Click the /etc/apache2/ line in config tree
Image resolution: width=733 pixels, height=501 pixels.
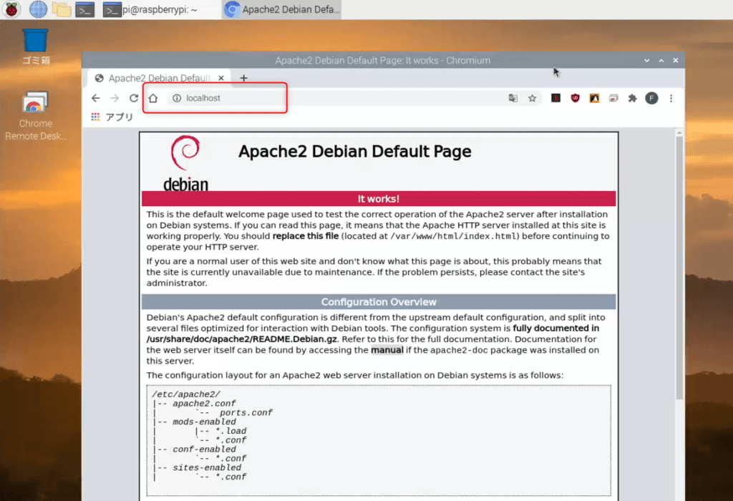[186, 394]
